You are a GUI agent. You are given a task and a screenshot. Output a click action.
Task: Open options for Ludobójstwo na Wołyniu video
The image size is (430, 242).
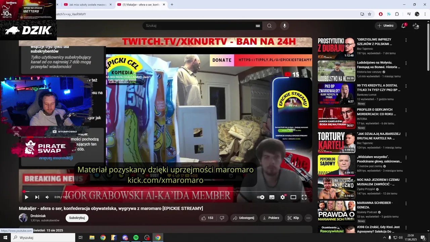(406, 63)
